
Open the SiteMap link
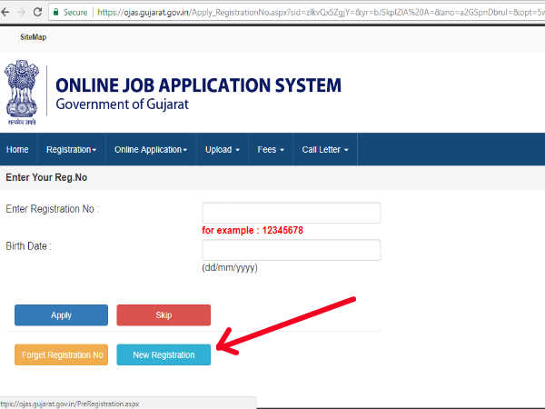pyautogui.click(x=33, y=37)
